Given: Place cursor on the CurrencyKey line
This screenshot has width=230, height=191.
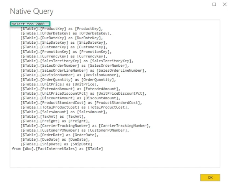Looking at the screenshot, I should tap(63, 56).
